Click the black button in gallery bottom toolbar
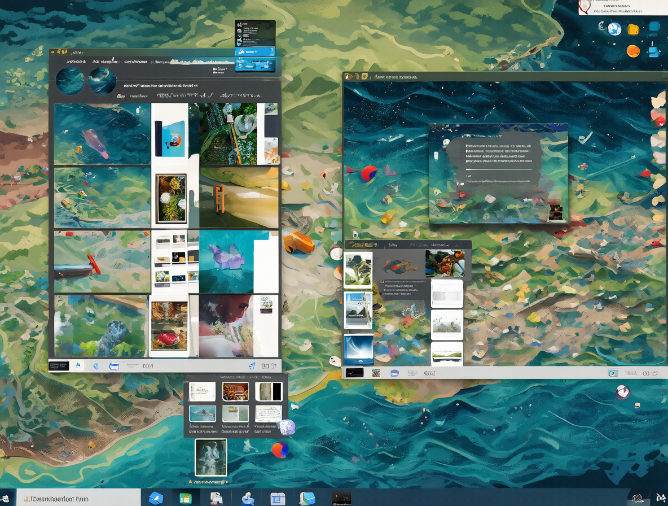The image size is (668, 506). 59,366
